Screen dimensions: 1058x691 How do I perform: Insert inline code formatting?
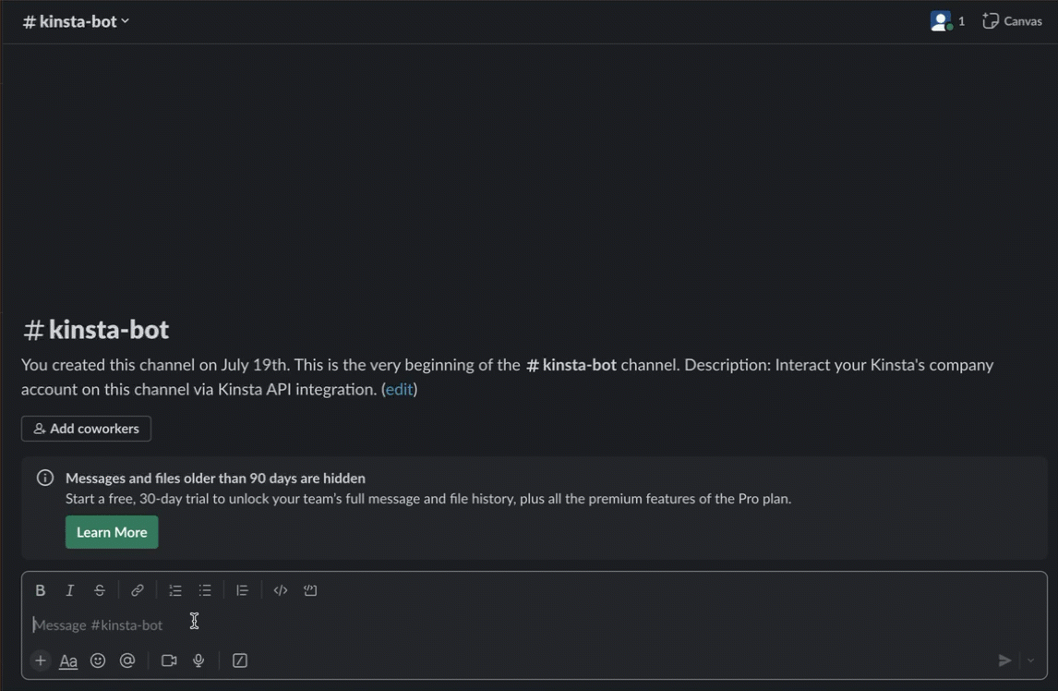pos(281,590)
